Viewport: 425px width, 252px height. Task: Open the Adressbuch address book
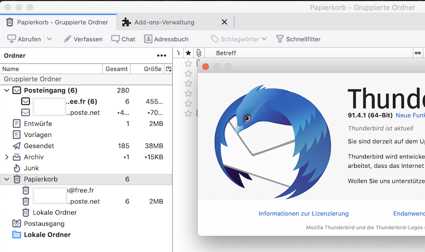[x=166, y=39]
